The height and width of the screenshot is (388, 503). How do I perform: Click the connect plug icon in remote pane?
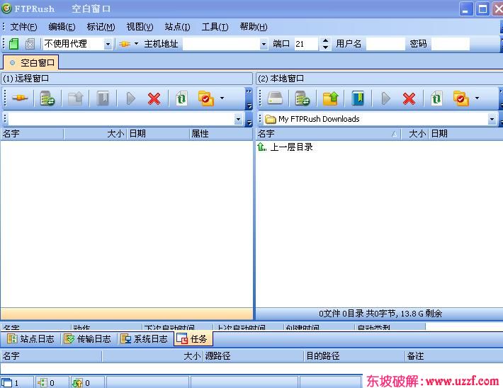20,98
